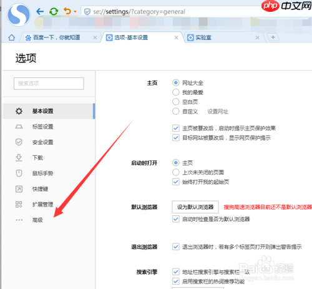Close the 选项-基本设置 tab
The height and width of the screenshot is (289, 312).
tap(176, 37)
